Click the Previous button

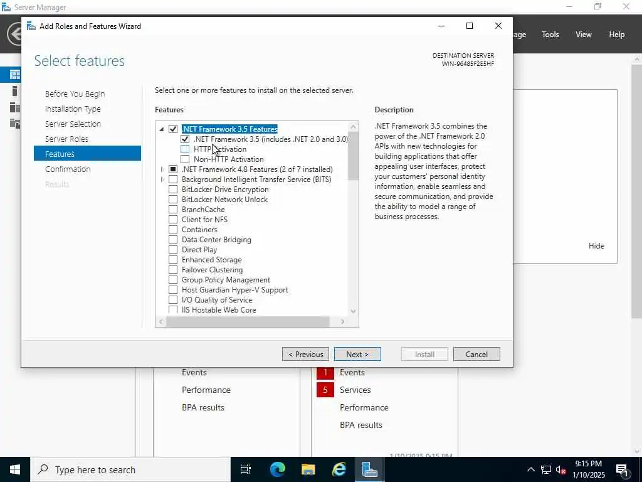(x=305, y=354)
